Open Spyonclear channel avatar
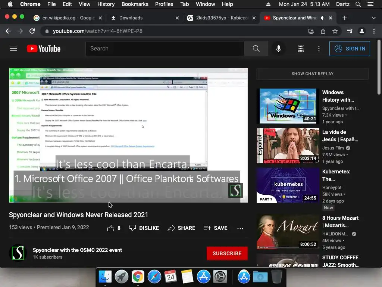Viewport: 382px width, 287px height. pyautogui.click(x=18, y=253)
